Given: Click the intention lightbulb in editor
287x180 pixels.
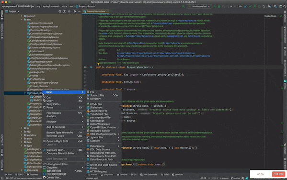Looking at the screenshot, I should click(99, 64).
